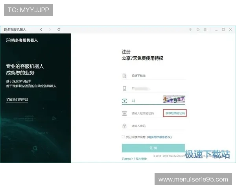
Task: Click the 专业的客服机器人 slogan text
Action: coord(25,66)
